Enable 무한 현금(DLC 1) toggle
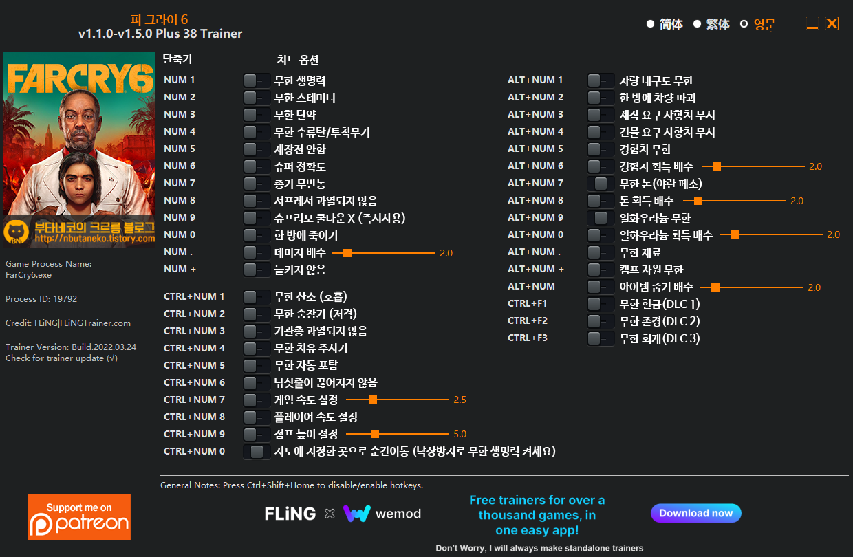The image size is (853, 557). 601,304
